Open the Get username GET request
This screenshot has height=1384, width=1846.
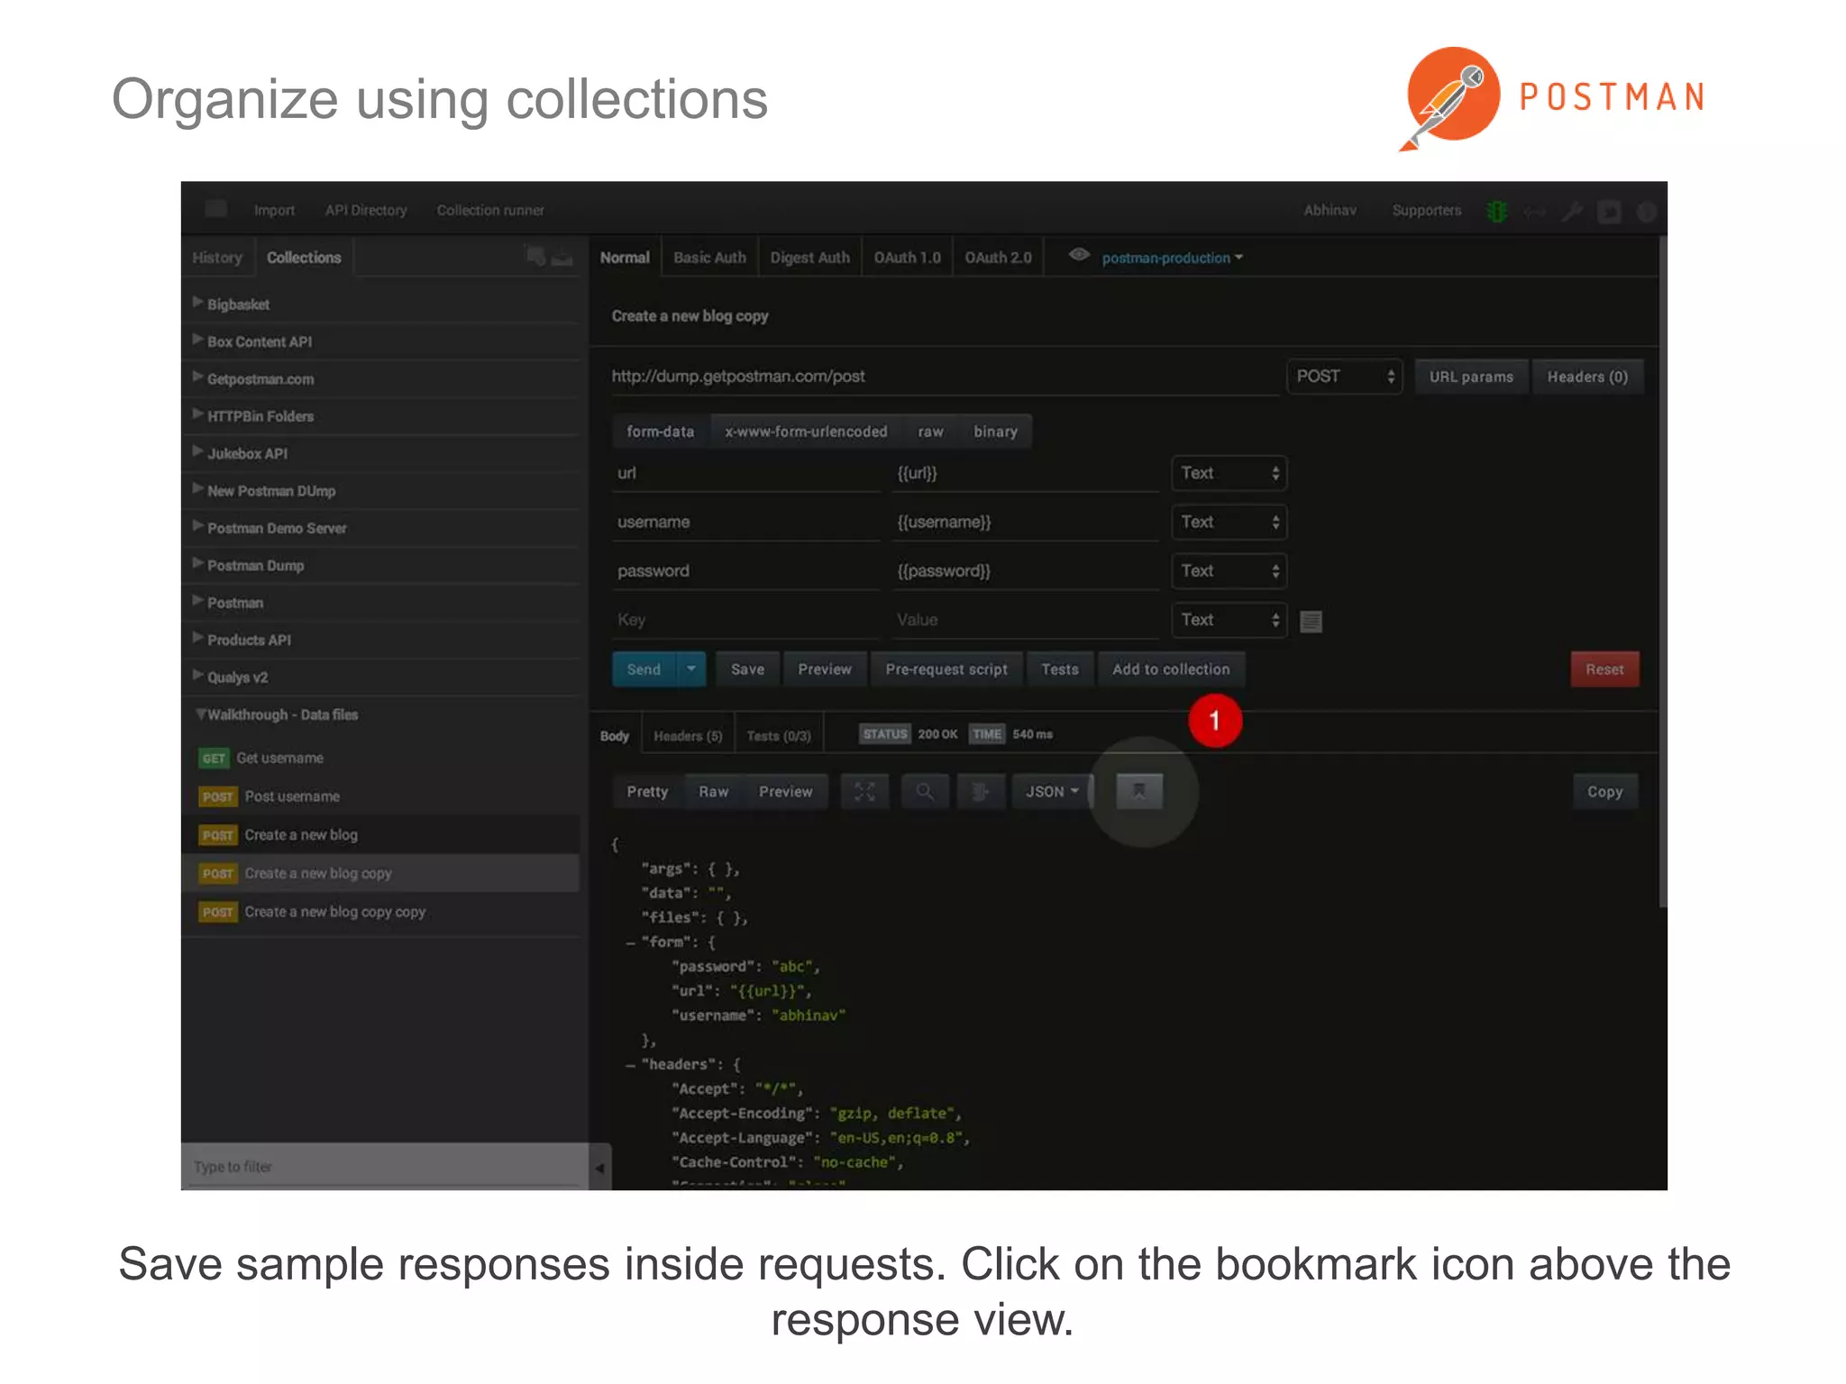click(x=380, y=758)
